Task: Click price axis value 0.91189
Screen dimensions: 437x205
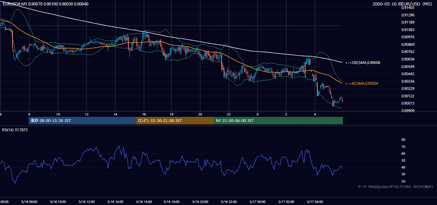Action: [x=408, y=22]
